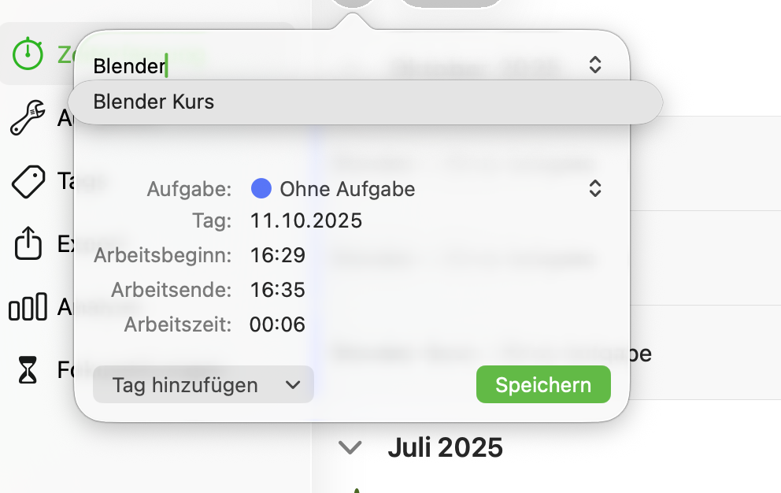Viewport: 781px width, 493px height.
Task: Click the hourglass icon in sidebar
Action: [28, 369]
